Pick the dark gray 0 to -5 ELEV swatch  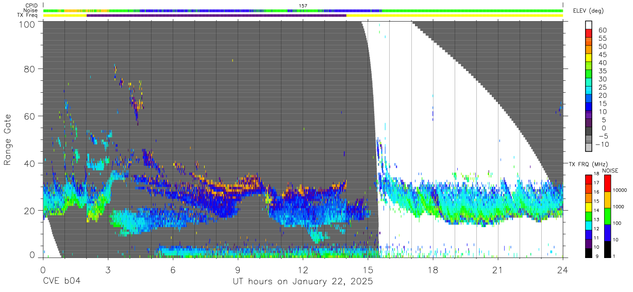(589, 131)
